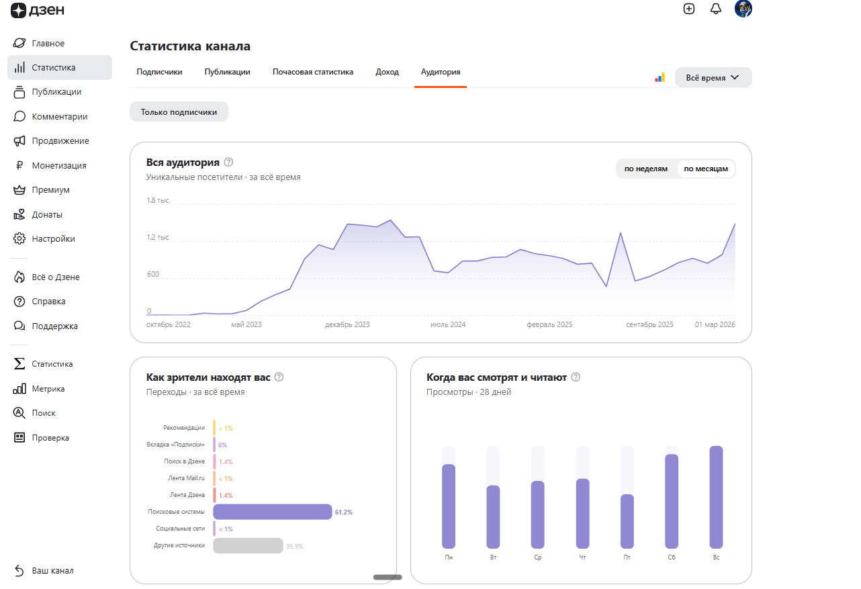Click help icon beside Как зрители находят вас

[x=279, y=377]
